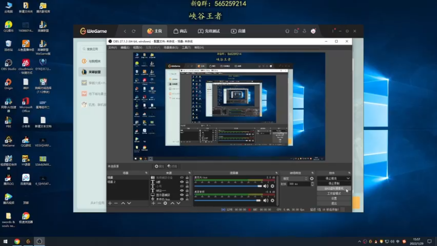This screenshot has width=437, height=246.
Task: Click WeGame refresh icon
Action: click(x=134, y=31)
